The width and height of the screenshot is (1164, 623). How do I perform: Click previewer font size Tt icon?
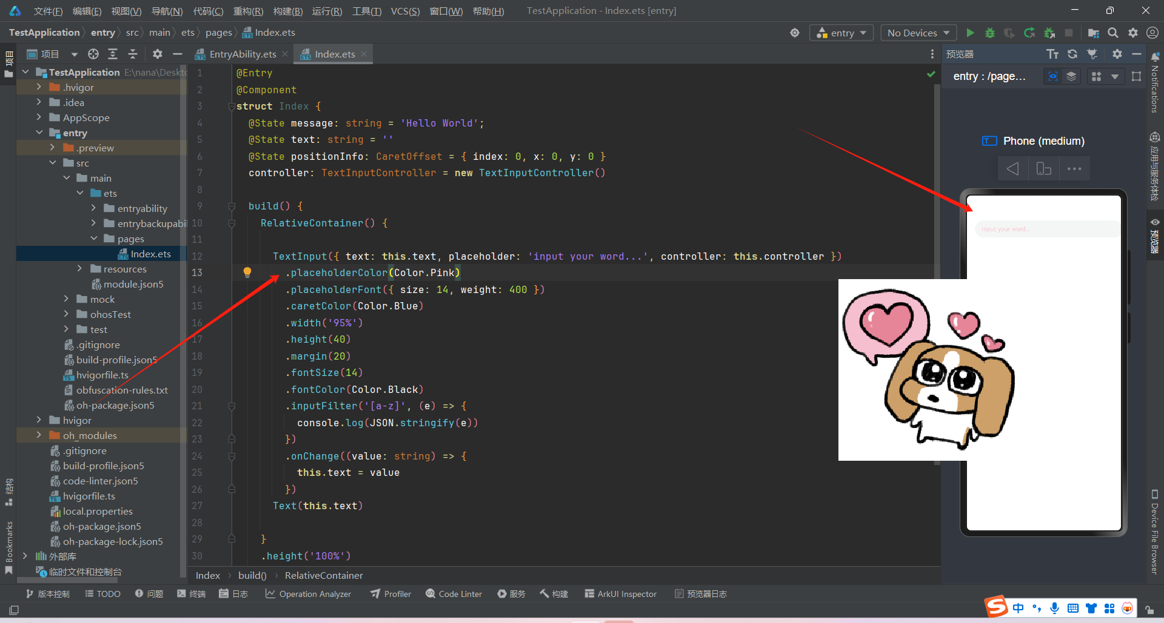[1052, 54]
